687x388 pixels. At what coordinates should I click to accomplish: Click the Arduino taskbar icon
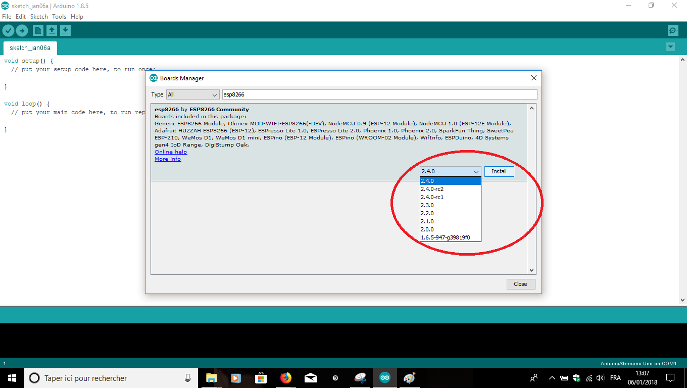tap(385, 378)
